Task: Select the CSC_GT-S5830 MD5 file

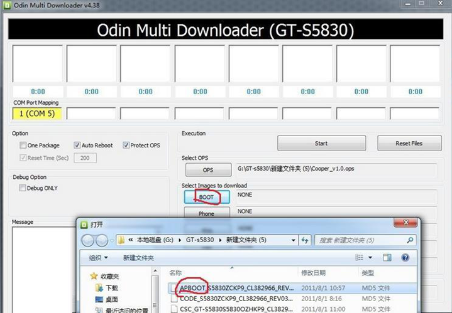Action: tap(292, 309)
